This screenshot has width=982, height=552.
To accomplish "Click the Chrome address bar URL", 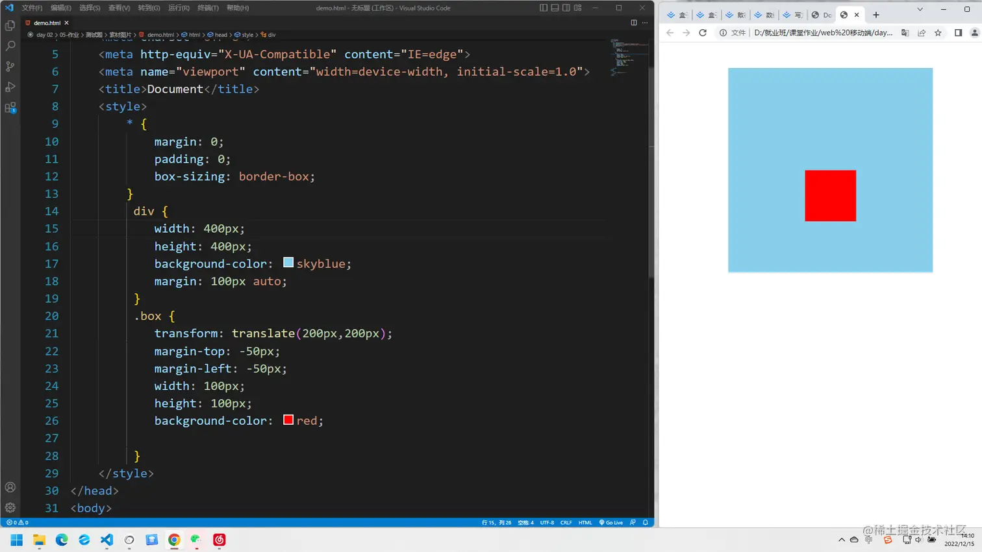I will point(823,32).
